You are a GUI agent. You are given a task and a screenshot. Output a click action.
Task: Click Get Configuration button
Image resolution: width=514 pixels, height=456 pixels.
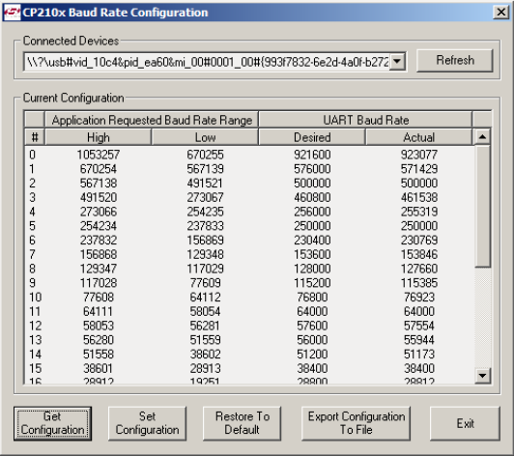(x=52, y=423)
